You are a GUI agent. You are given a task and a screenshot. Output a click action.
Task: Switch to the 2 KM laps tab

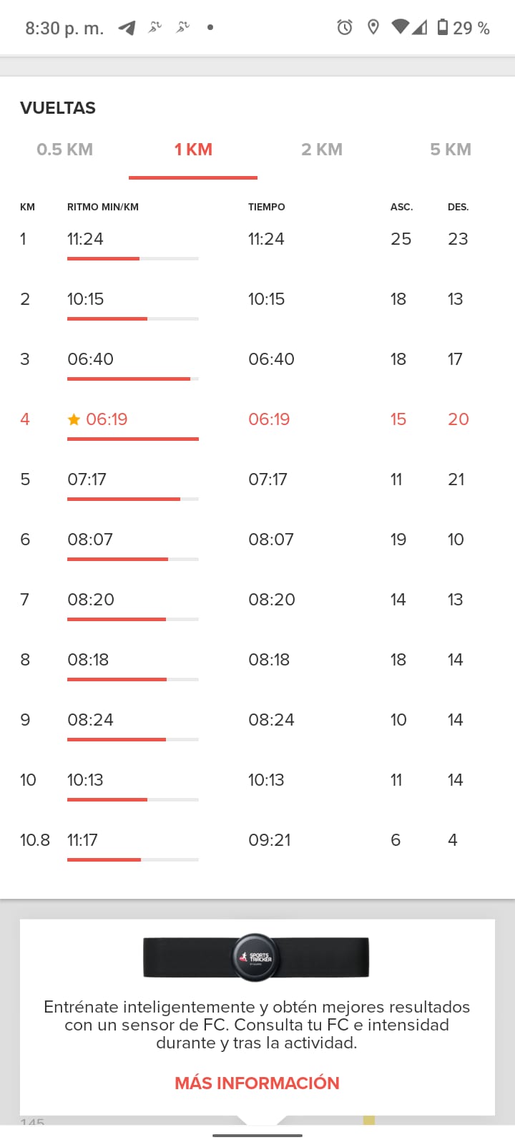point(322,150)
